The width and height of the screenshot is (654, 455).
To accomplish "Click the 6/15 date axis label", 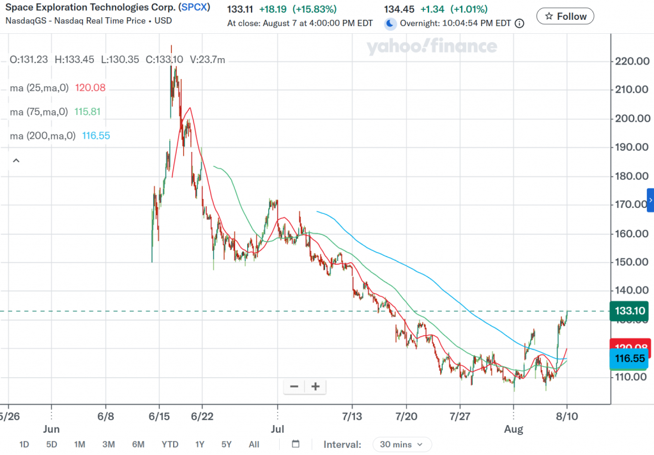I will pos(159,417).
